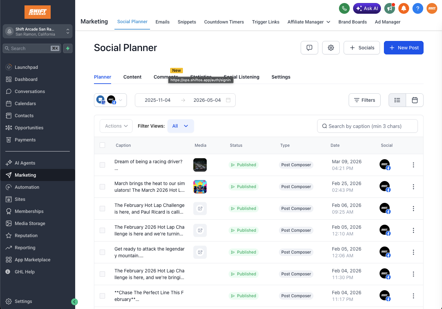Click the New Post button

tap(403, 48)
